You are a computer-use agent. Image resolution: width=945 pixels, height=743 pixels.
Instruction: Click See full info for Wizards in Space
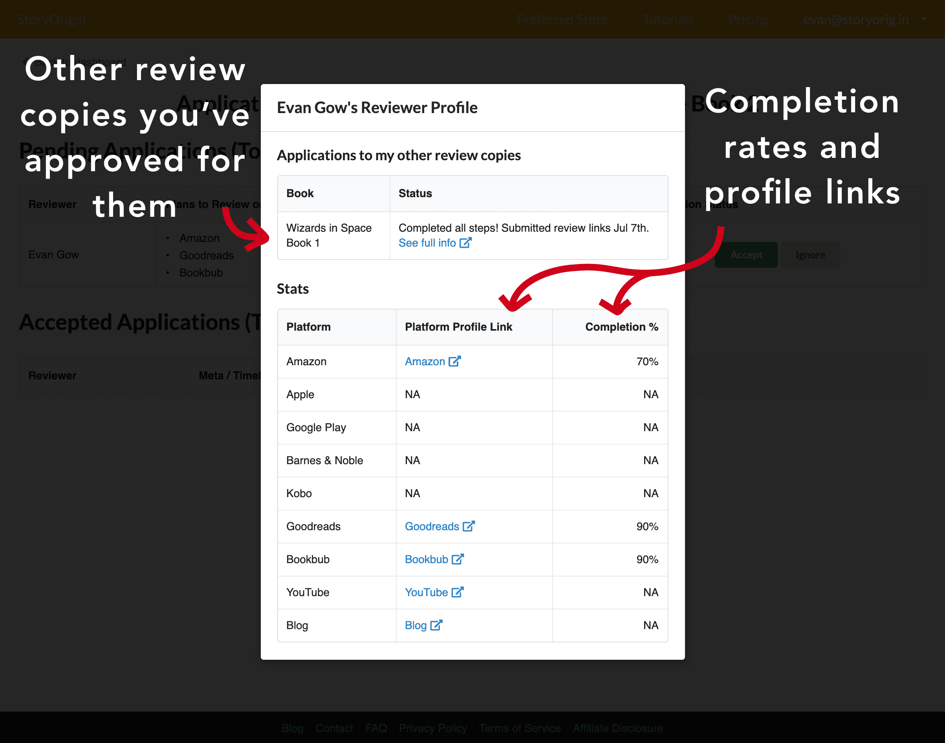coord(427,243)
